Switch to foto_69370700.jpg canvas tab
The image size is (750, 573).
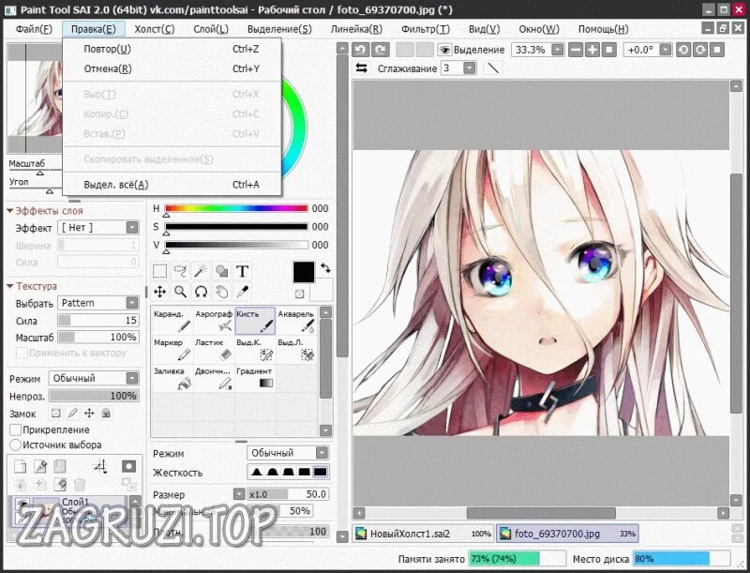pos(567,534)
